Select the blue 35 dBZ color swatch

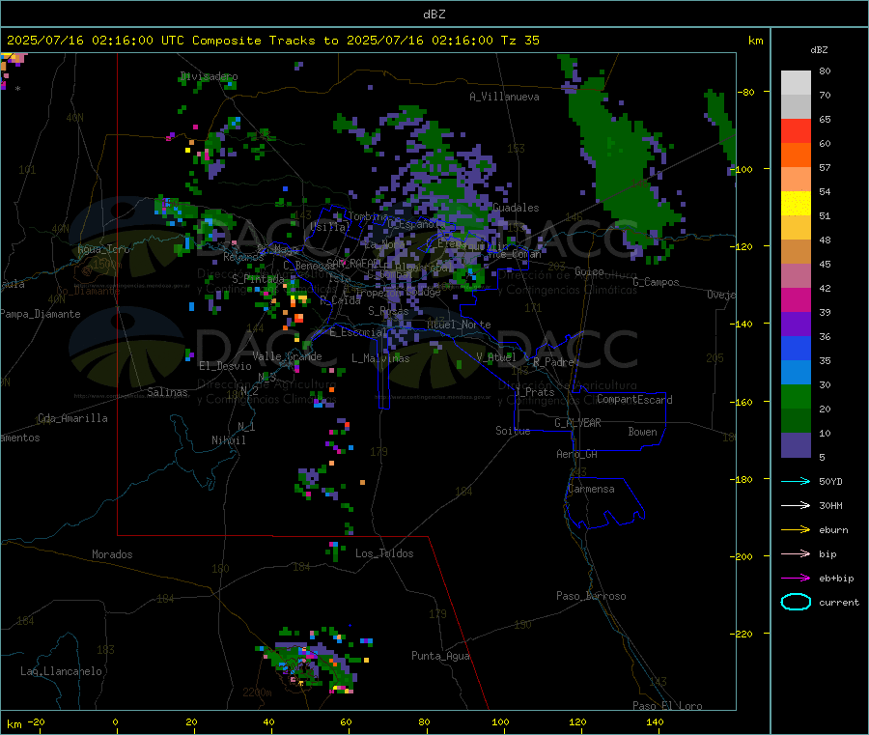coord(796,349)
